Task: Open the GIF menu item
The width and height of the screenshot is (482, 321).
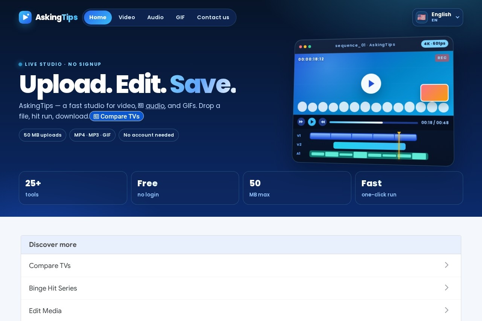Action: 180,17
